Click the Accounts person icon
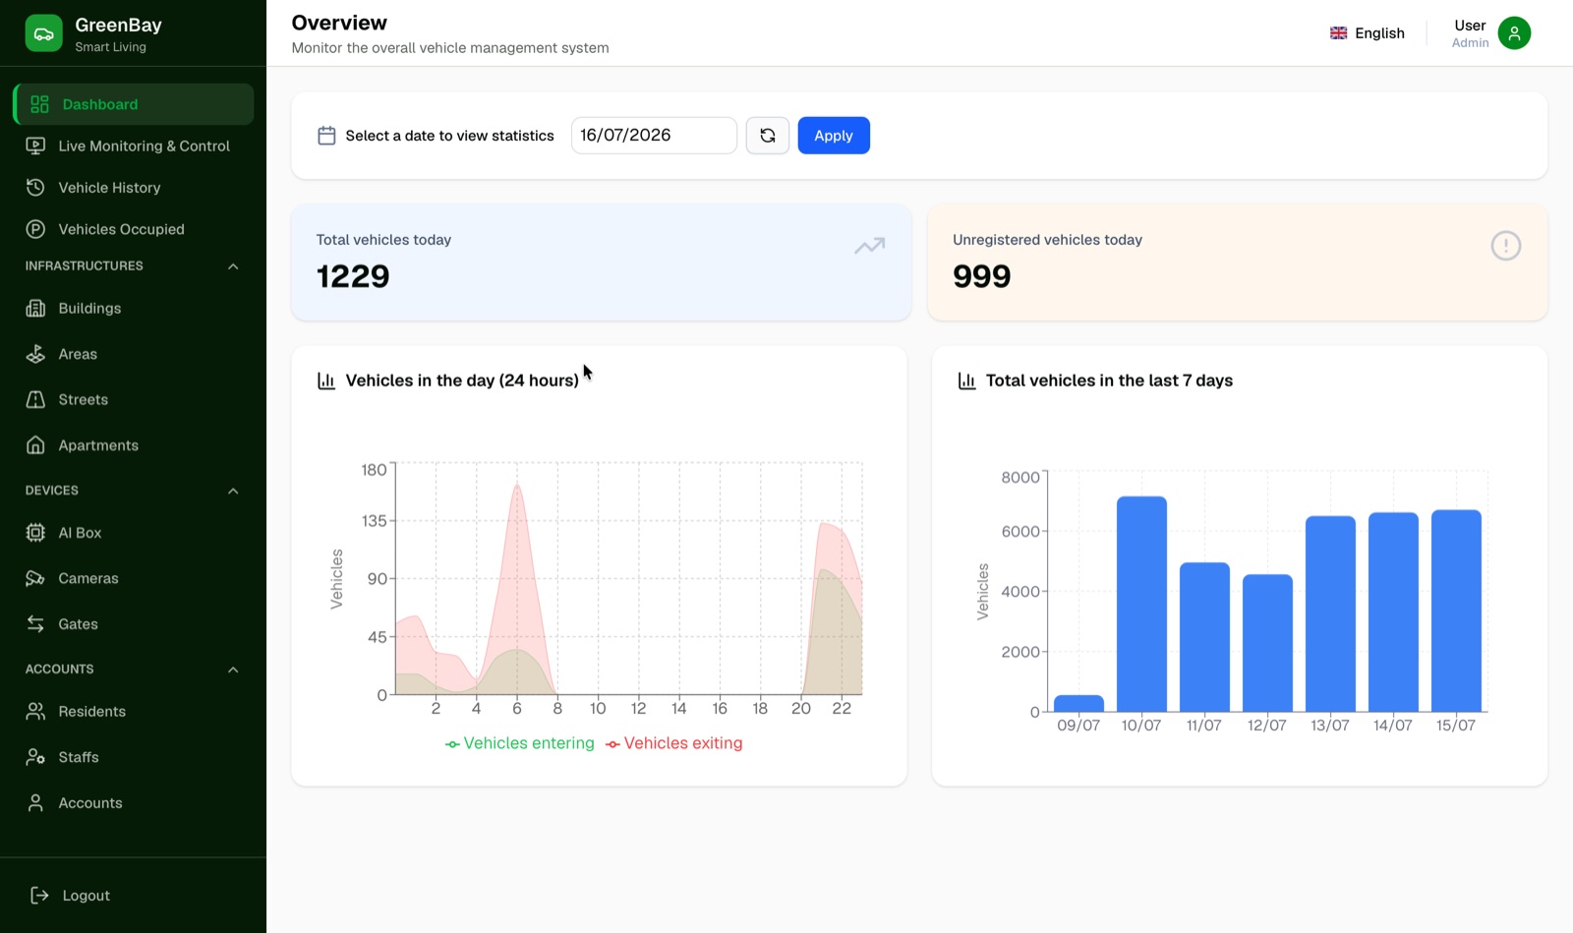This screenshot has height=933, width=1573. tap(35, 803)
